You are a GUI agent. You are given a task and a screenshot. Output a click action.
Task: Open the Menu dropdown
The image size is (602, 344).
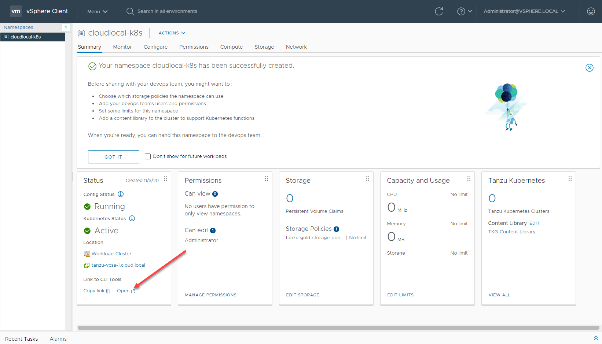97,11
